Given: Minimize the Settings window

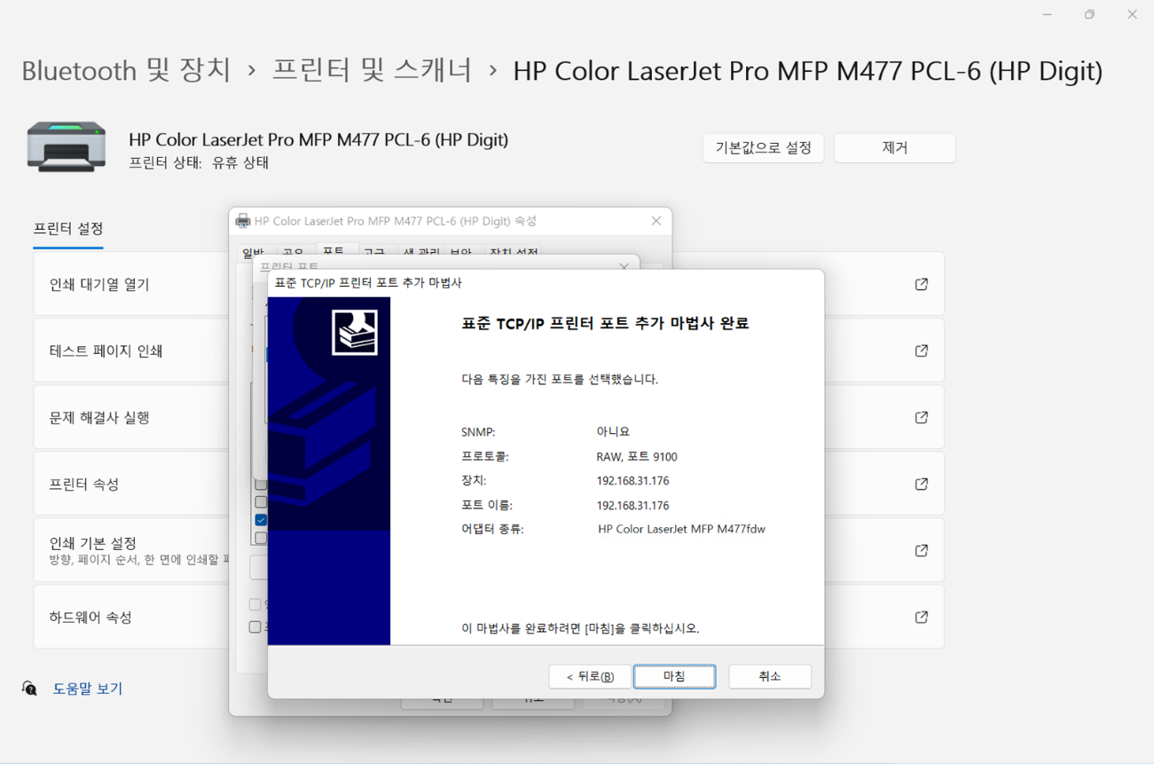Looking at the screenshot, I should pos(1047,14).
